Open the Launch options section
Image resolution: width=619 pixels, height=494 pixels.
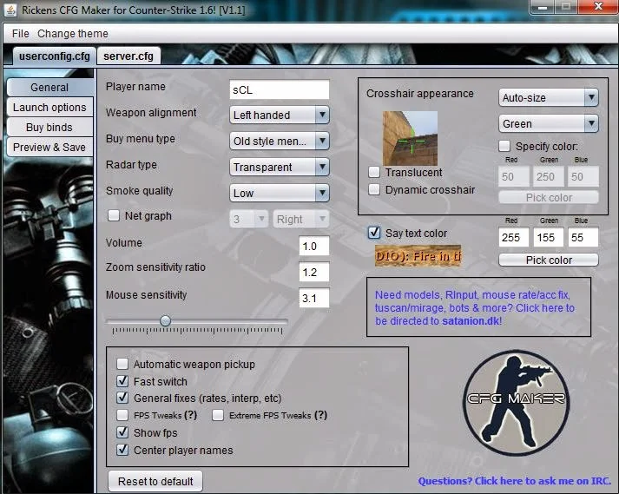point(49,108)
